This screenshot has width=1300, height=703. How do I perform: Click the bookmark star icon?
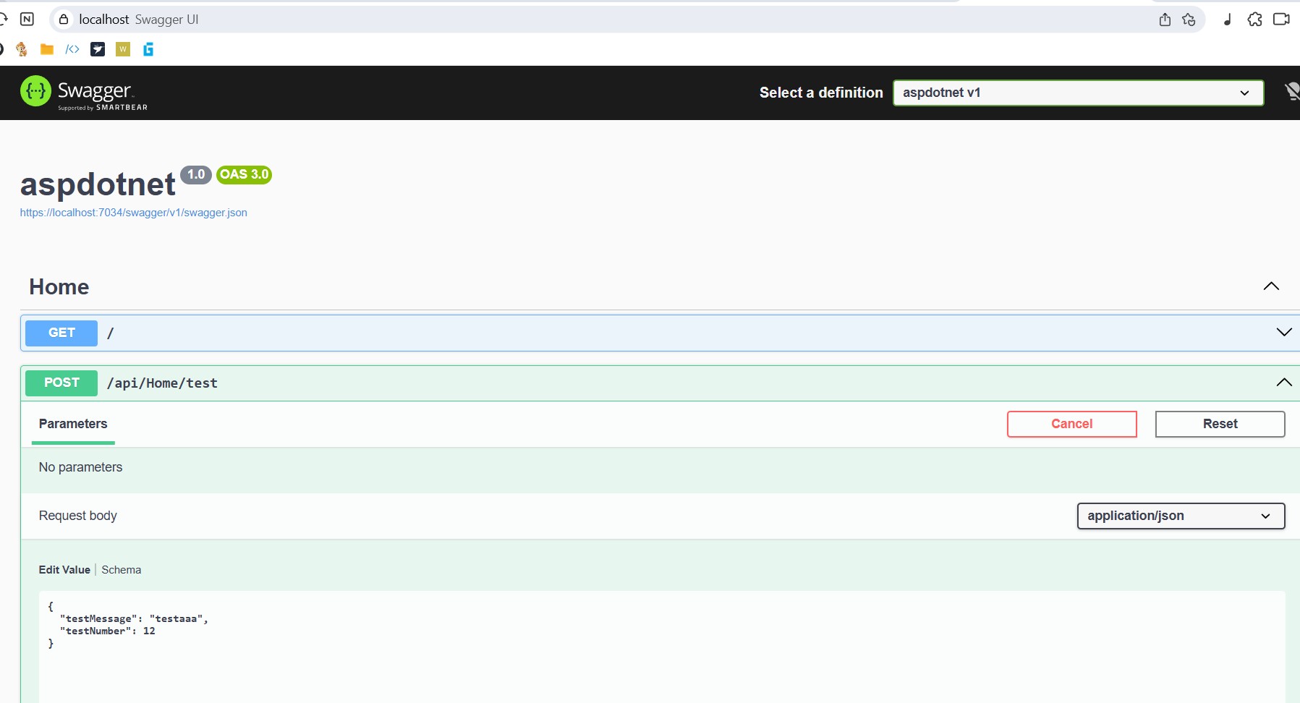point(1189,20)
